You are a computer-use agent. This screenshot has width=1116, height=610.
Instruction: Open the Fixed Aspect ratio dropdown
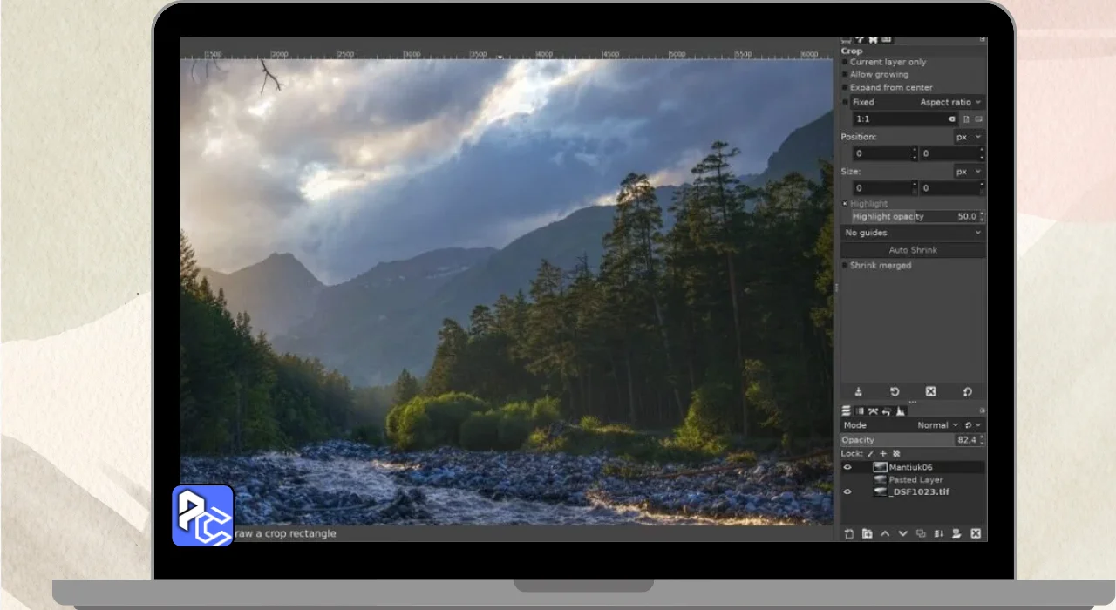949,102
